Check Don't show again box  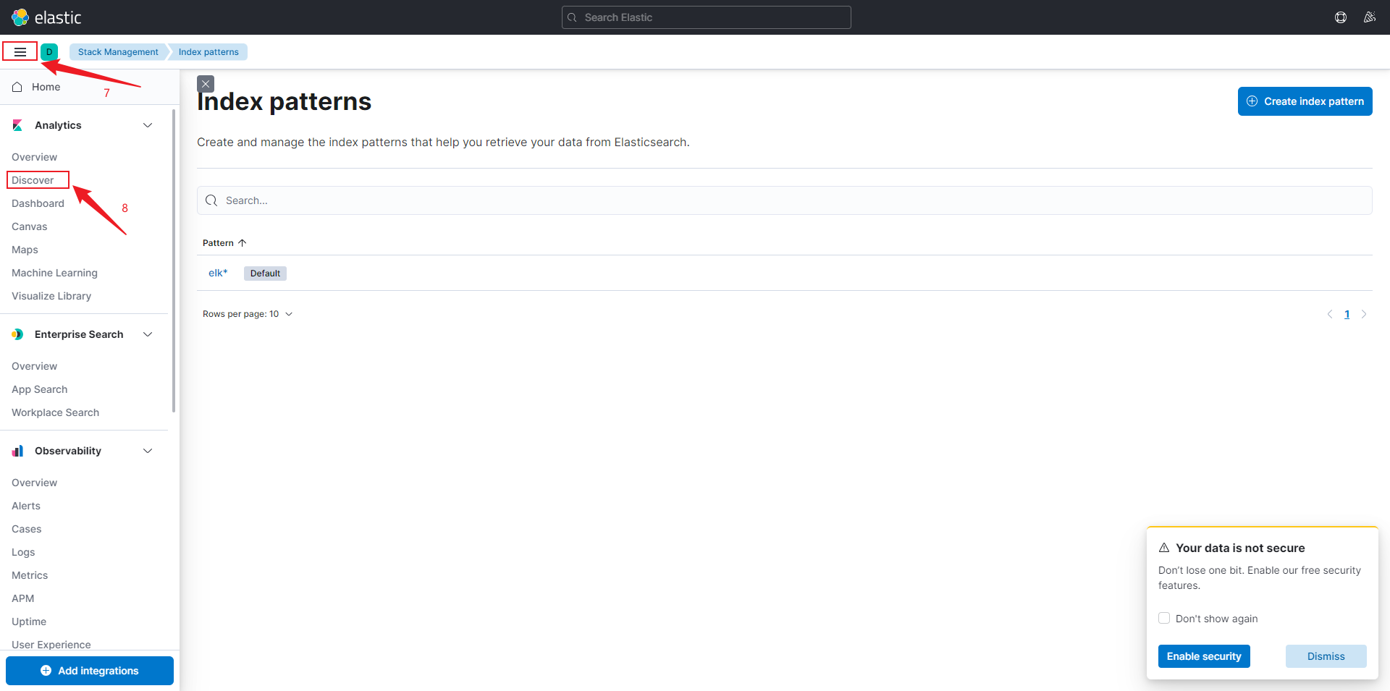[1164, 618]
